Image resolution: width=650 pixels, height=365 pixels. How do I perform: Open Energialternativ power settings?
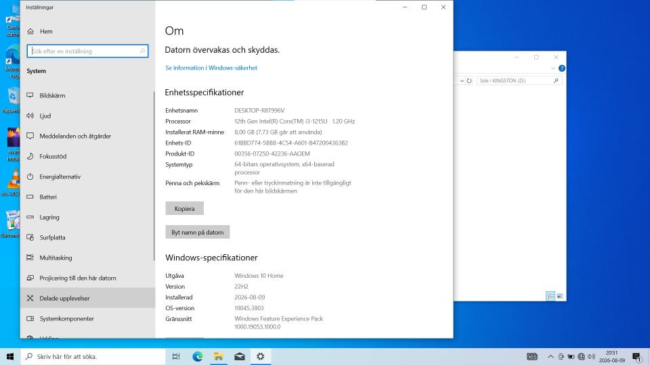(87, 176)
